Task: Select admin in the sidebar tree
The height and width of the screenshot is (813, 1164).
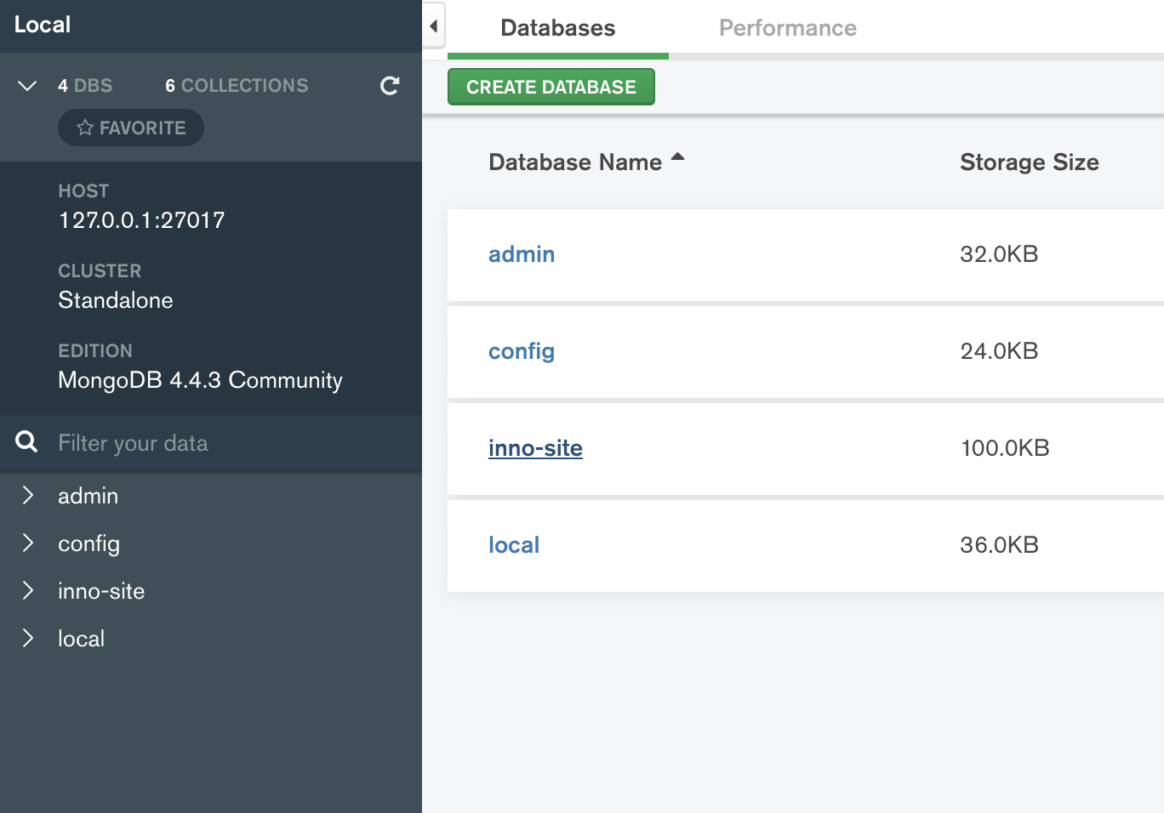Action: 88,496
